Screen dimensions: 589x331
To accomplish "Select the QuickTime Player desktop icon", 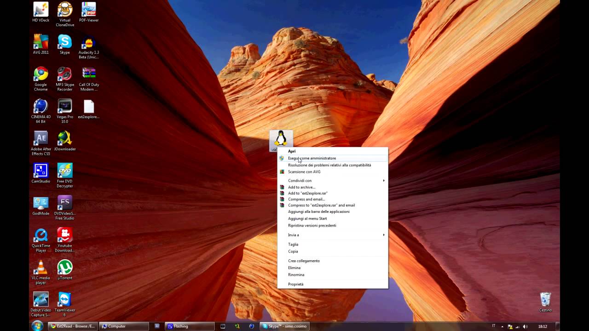I will (40, 240).
